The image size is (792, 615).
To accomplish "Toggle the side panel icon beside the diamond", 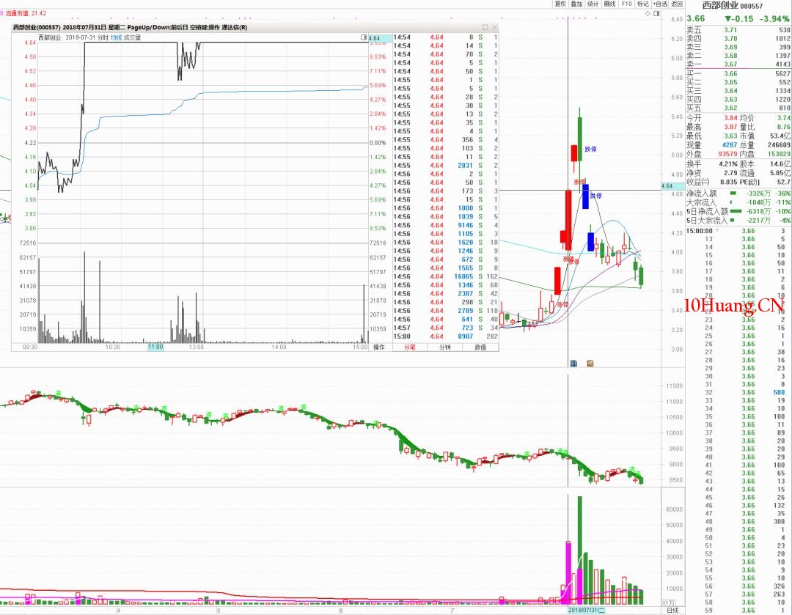I will [x=656, y=14].
